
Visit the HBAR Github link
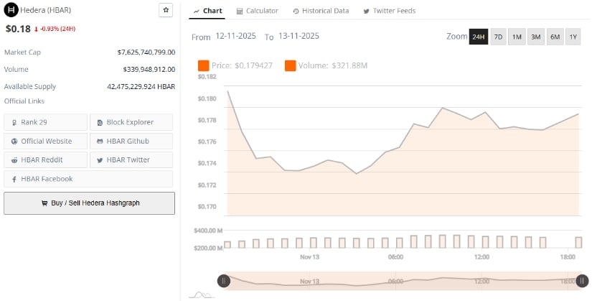tap(131, 141)
